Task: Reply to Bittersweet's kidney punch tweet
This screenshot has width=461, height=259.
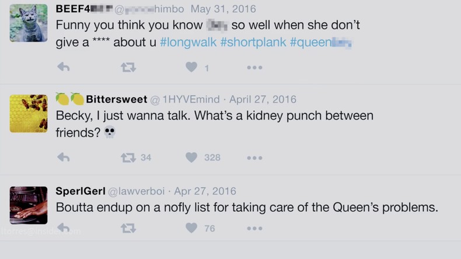Action: point(64,157)
